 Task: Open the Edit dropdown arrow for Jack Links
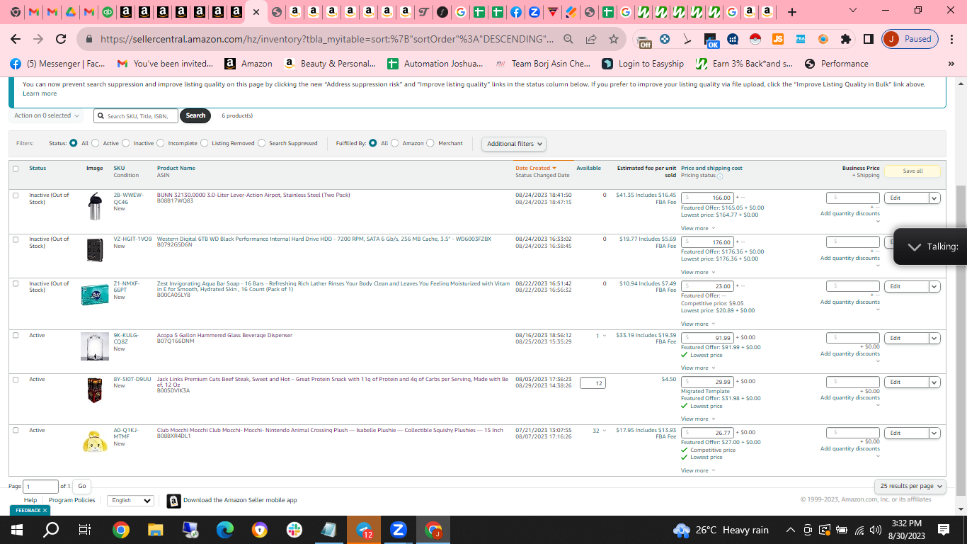pyautogui.click(x=934, y=382)
